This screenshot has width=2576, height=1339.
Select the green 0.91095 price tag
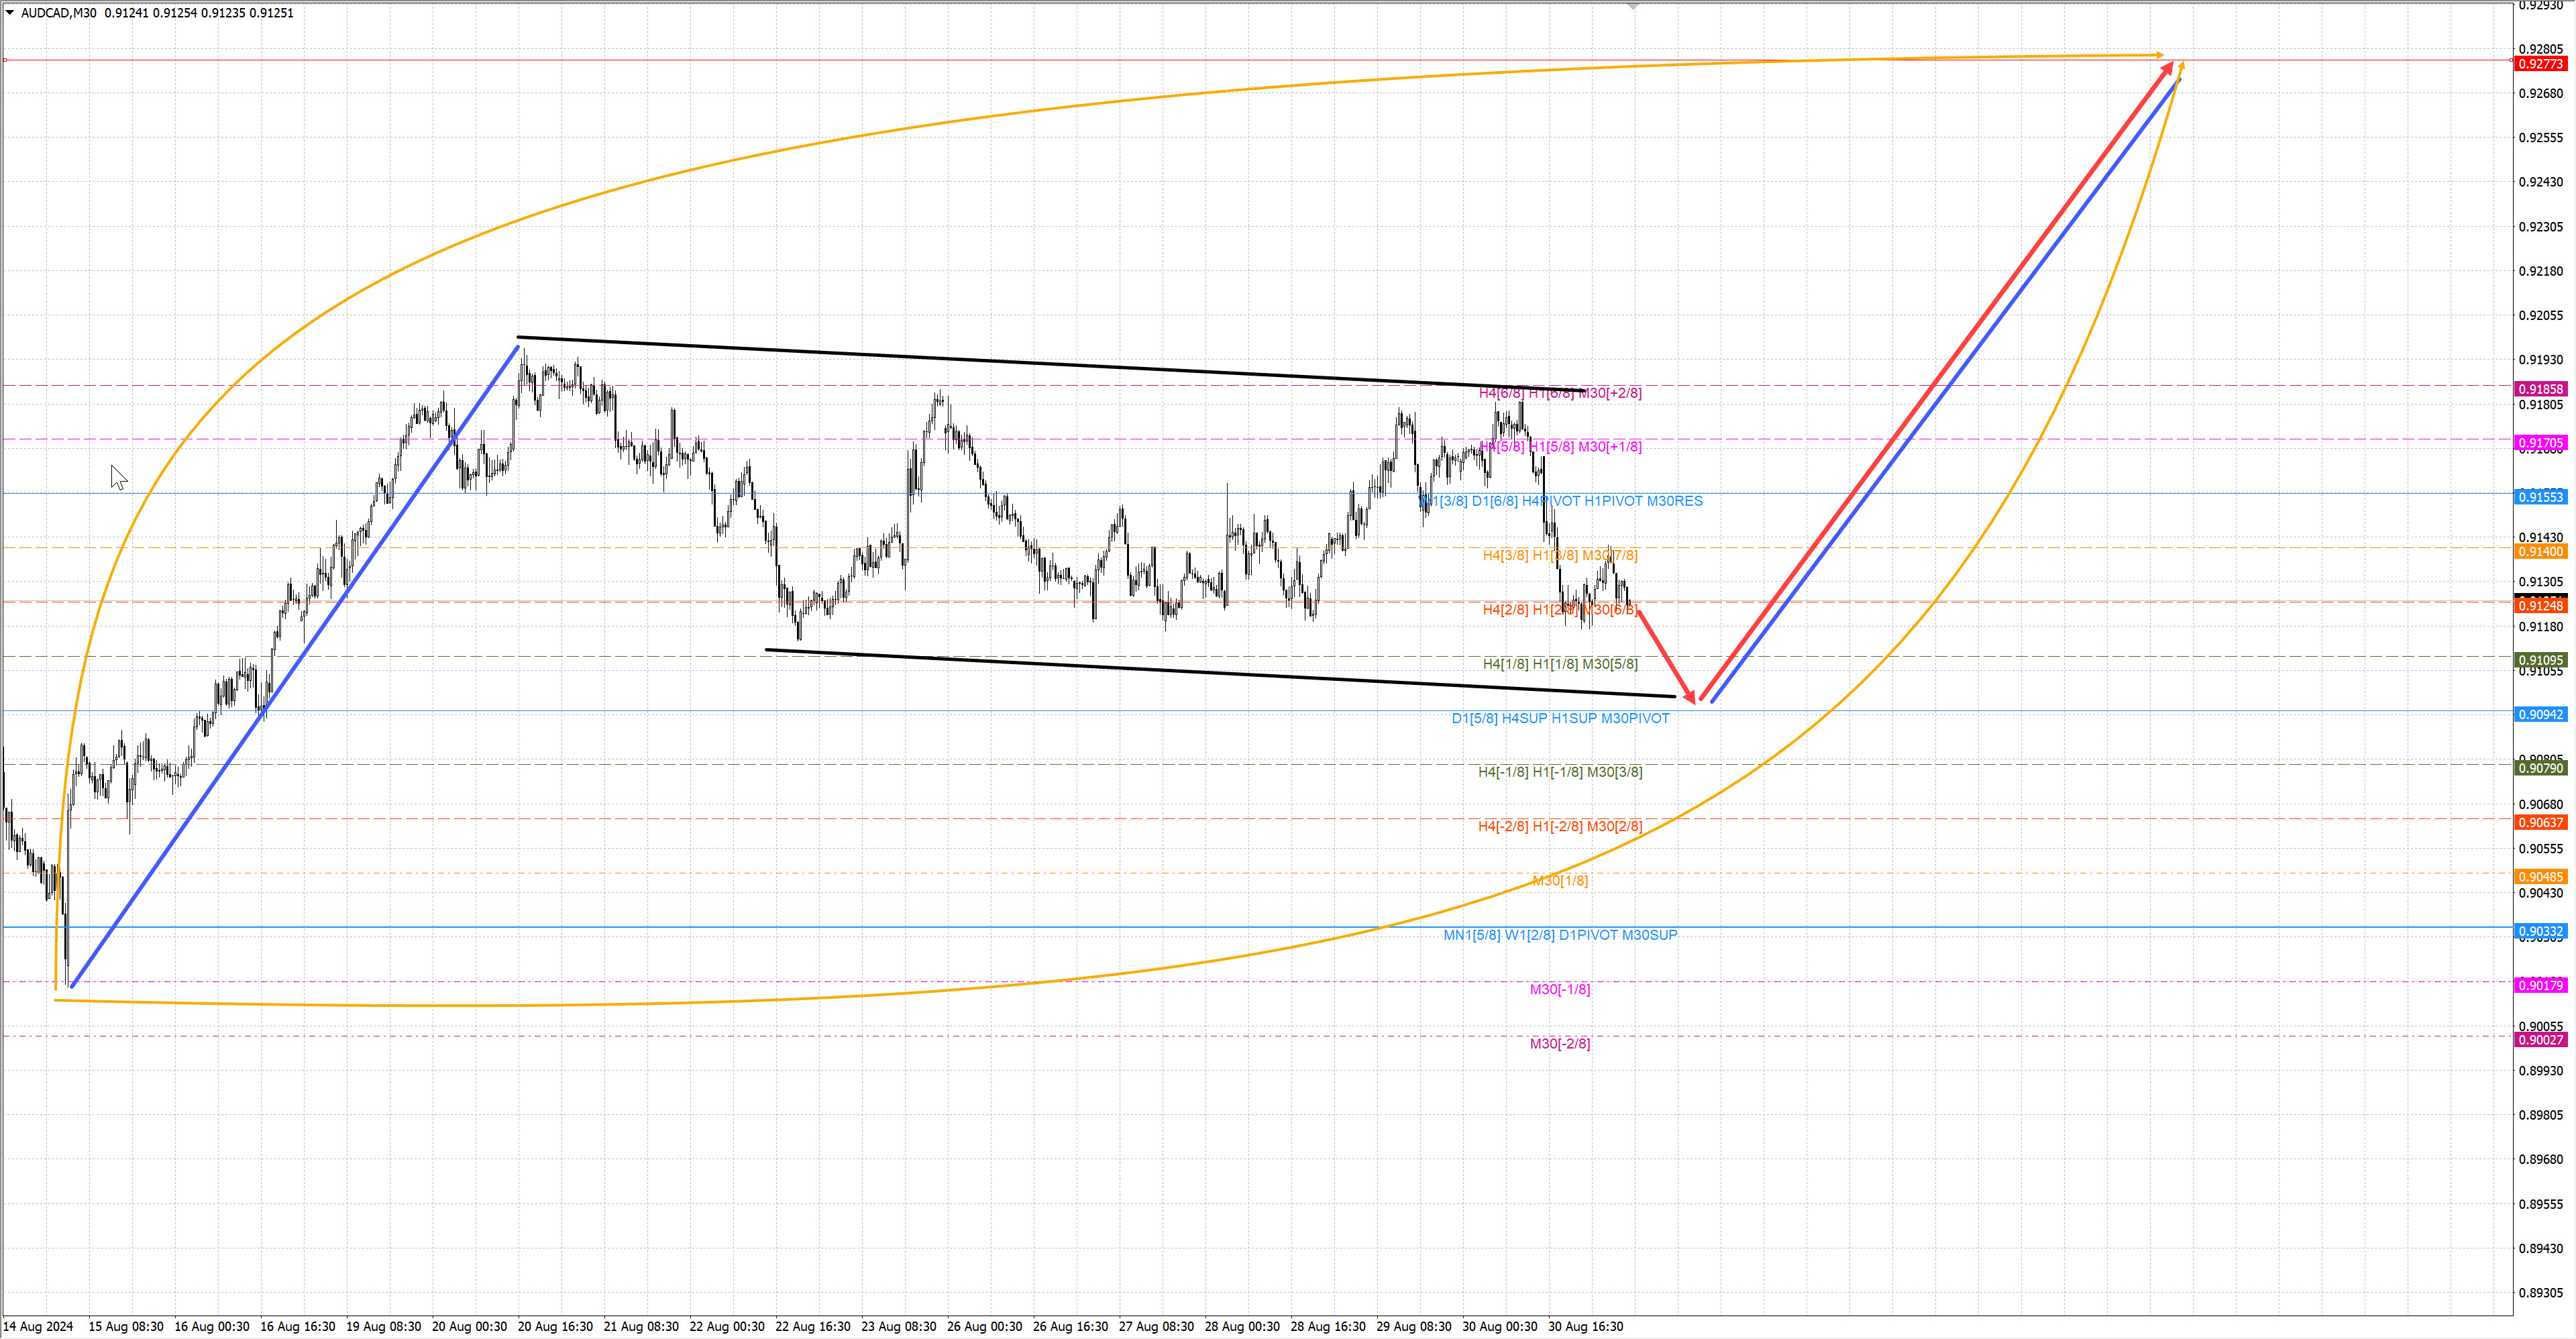(2540, 660)
